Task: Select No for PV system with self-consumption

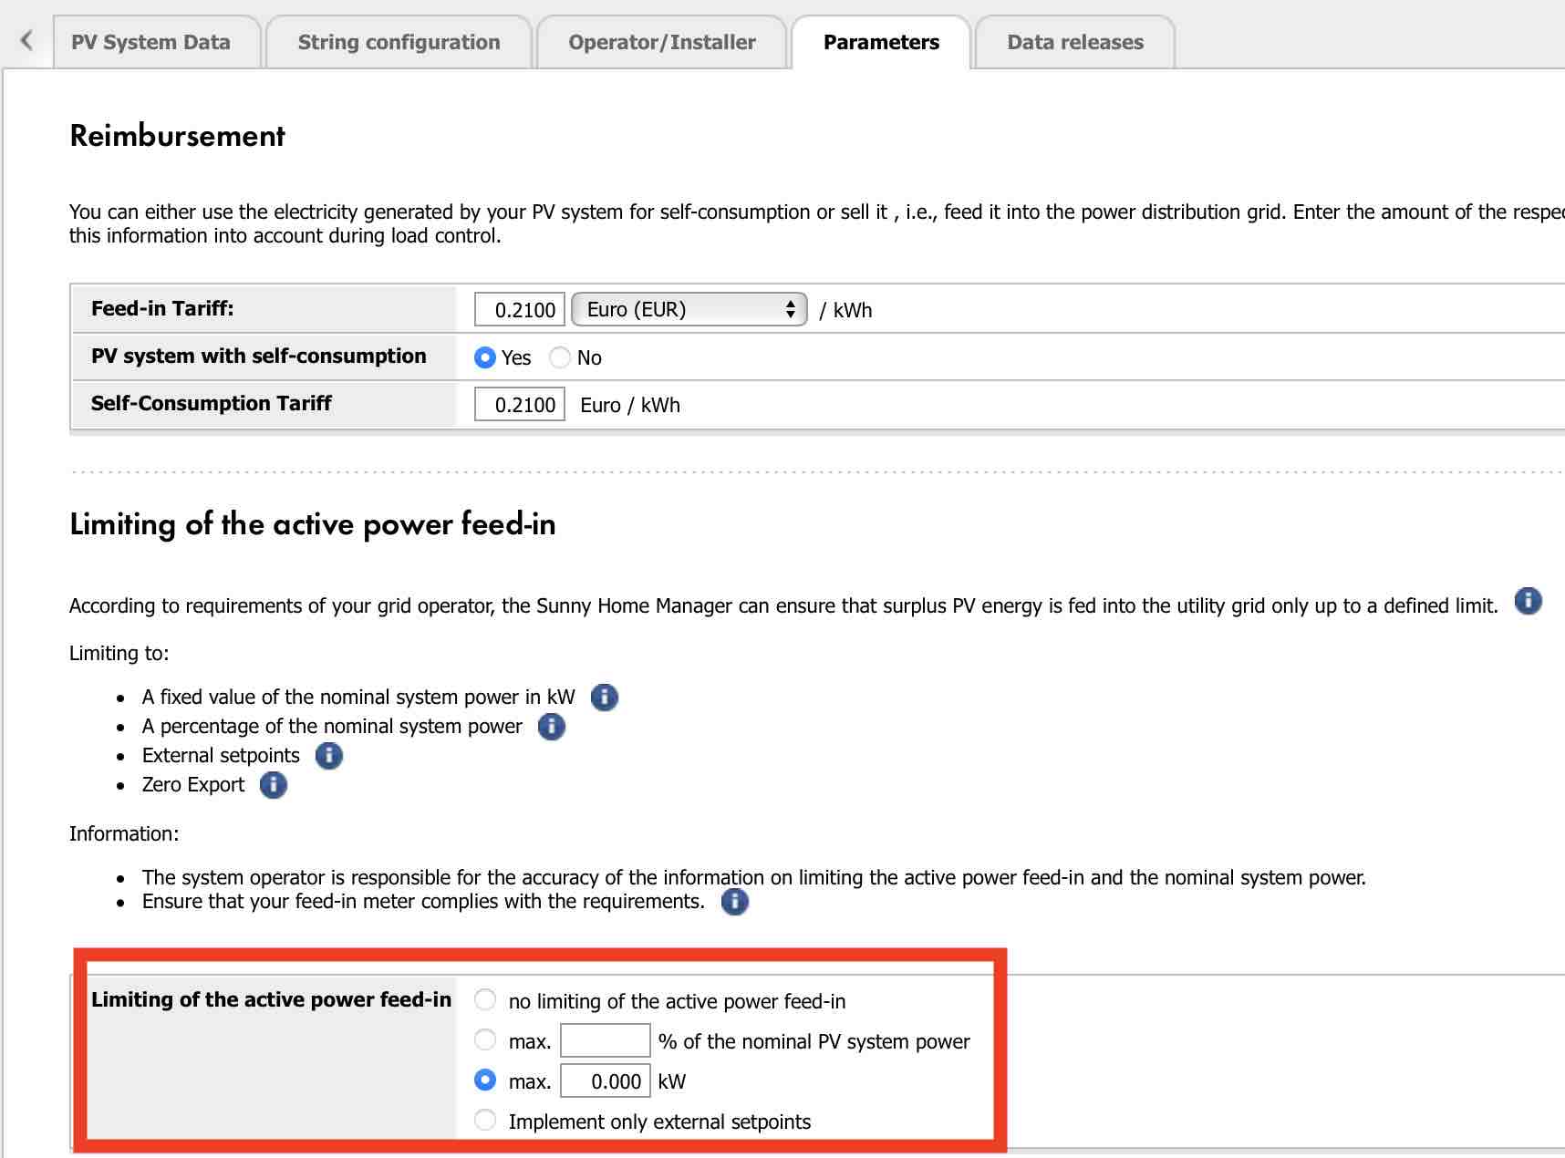Action: tap(559, 357)
